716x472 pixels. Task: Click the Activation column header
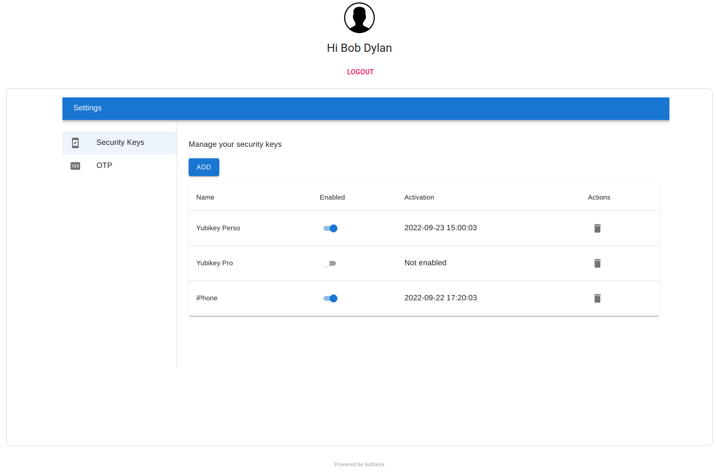pos(419,197)
